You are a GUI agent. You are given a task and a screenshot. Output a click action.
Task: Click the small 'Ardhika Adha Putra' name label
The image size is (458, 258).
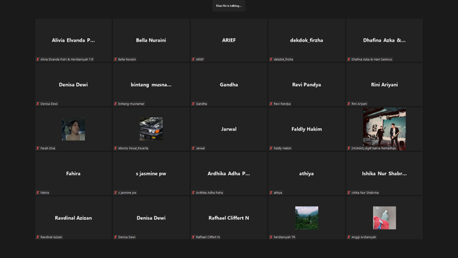(210, 193)
